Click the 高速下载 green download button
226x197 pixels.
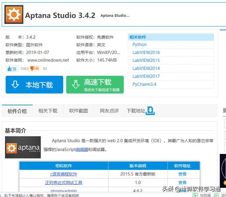pyautogui.click(x=95, y=85)
